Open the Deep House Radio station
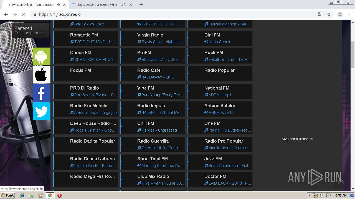Viewport: 355px width, 199px height. coord(86,127)
